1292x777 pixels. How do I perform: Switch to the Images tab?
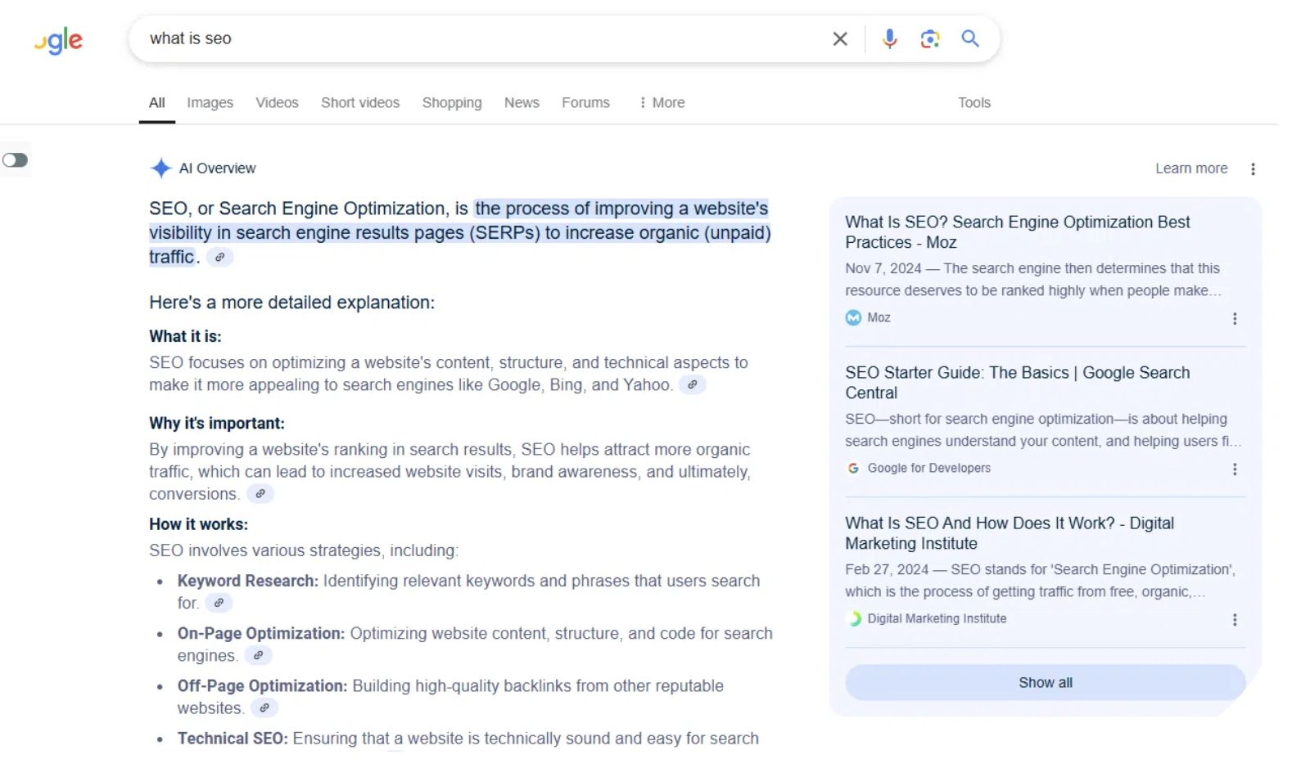(210, 102)
